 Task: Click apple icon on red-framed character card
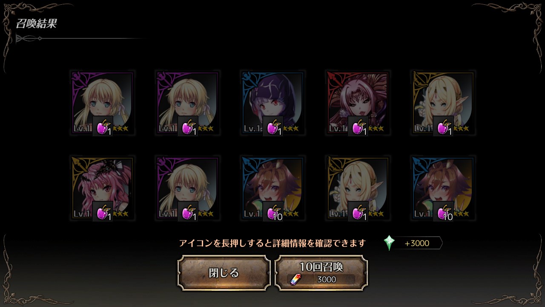358,126
